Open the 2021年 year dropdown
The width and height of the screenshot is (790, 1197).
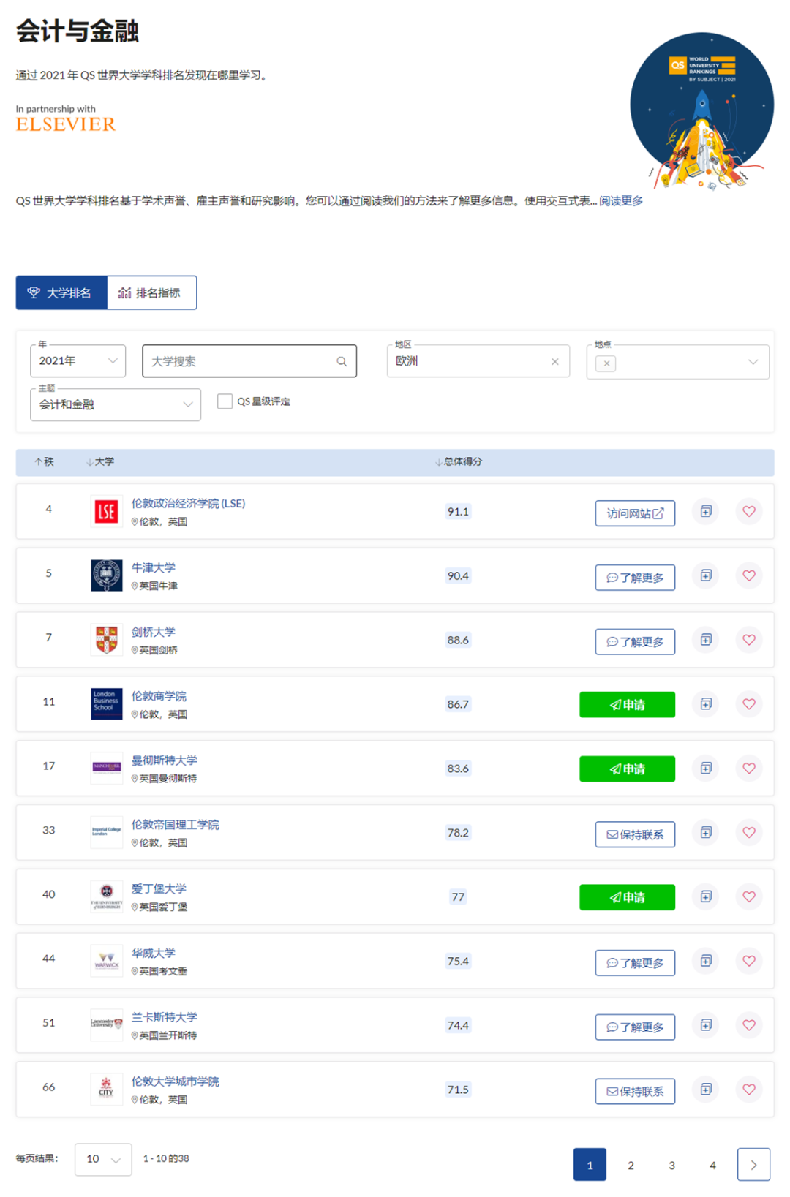pyautogui.click(x=78, y=360)
